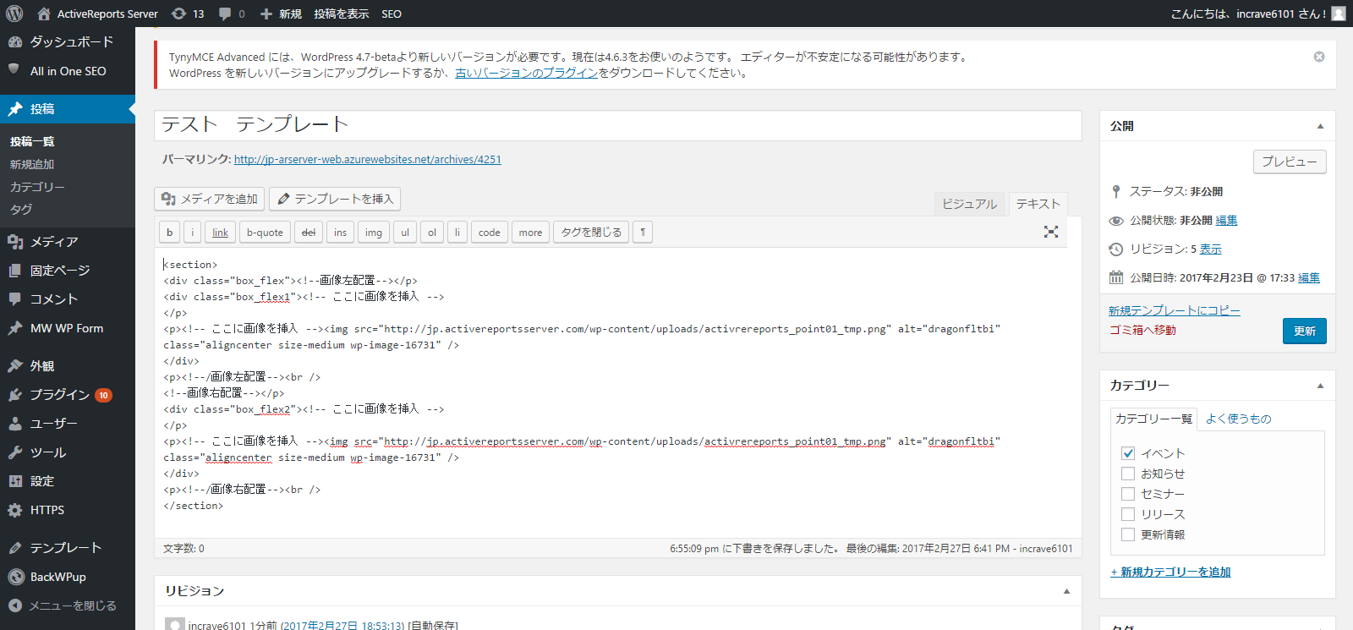Screen dimensions: 1353x630
Task: Click the プレビュー button
Action: tap(1290, 162)
